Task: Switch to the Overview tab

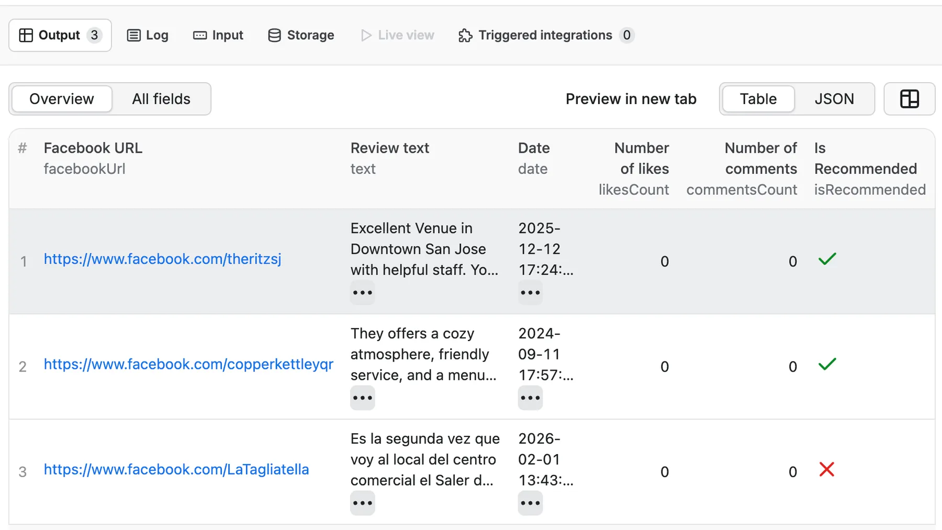Action: coord(61,99)
